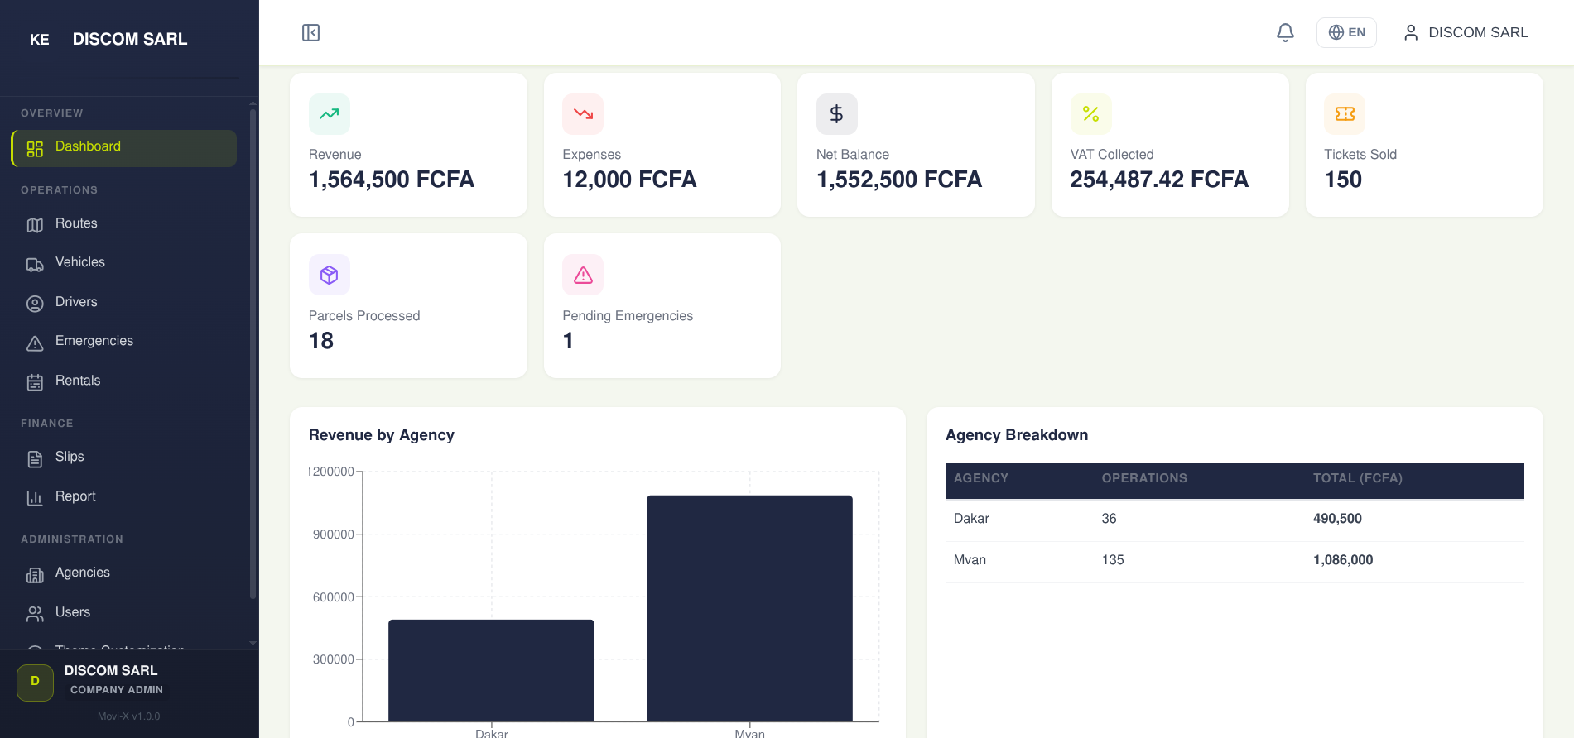
Task: Click the OPERATIONS column header
Action: pyautogui.click(x=1144, y=478)
